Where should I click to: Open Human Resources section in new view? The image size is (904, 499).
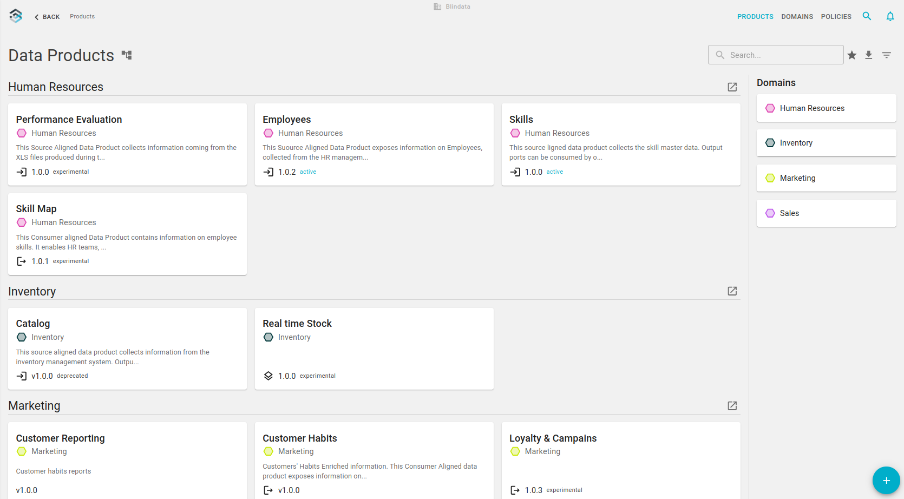(x=732, y=87)
